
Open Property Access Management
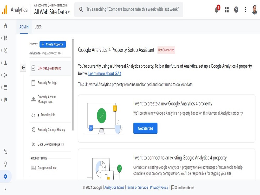[50, 99]
